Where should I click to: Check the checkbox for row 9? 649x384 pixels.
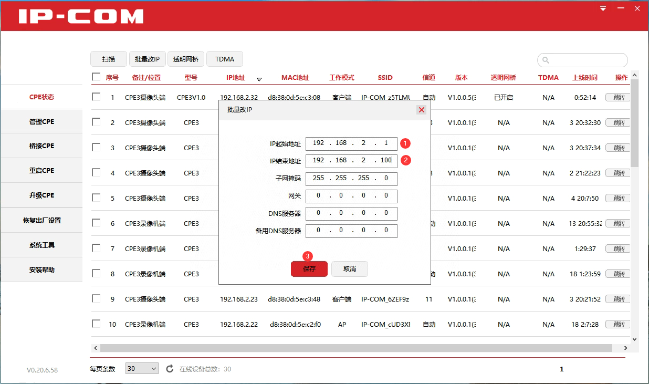click(x=96, y=298)
